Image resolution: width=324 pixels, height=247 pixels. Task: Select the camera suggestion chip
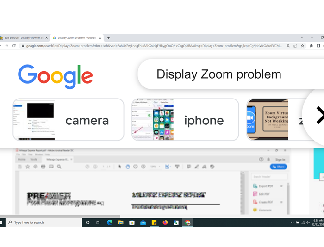(x=69, y=120)
